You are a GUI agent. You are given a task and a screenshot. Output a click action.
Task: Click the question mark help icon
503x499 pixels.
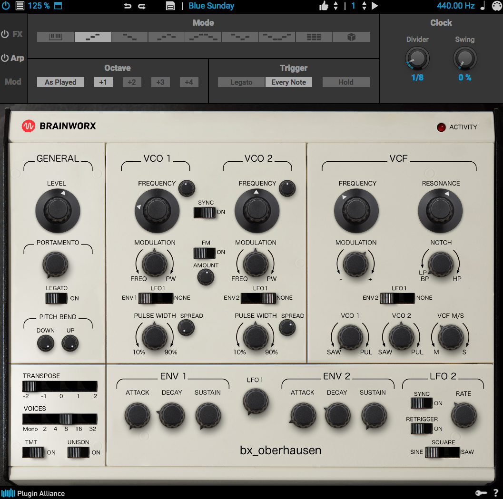coord(496,493)
